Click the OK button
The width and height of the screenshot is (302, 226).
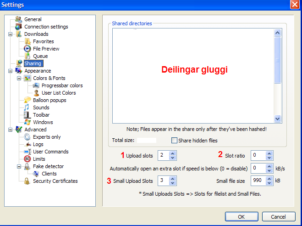click(x=241, y=216)
